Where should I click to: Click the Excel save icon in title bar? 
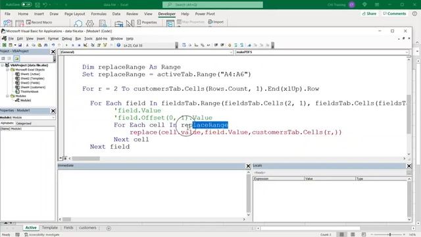tap(37, 5)
